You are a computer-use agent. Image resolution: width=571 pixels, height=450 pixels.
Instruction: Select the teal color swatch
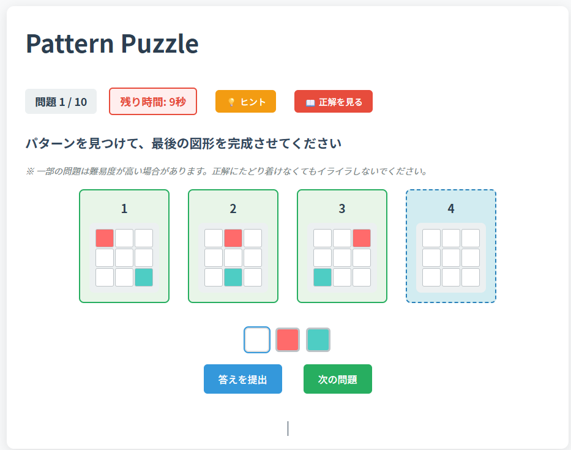pyautogui.click(x=318, y=340)
